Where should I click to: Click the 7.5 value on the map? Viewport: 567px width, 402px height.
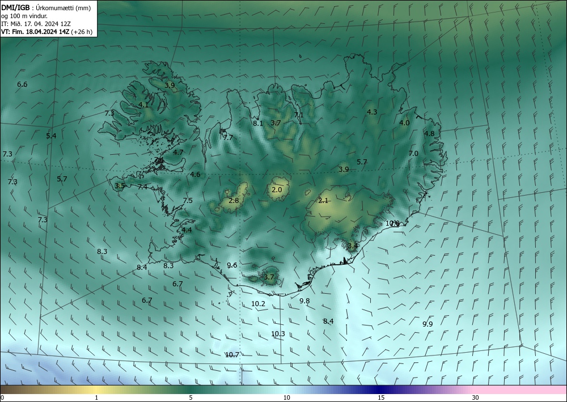188,201
